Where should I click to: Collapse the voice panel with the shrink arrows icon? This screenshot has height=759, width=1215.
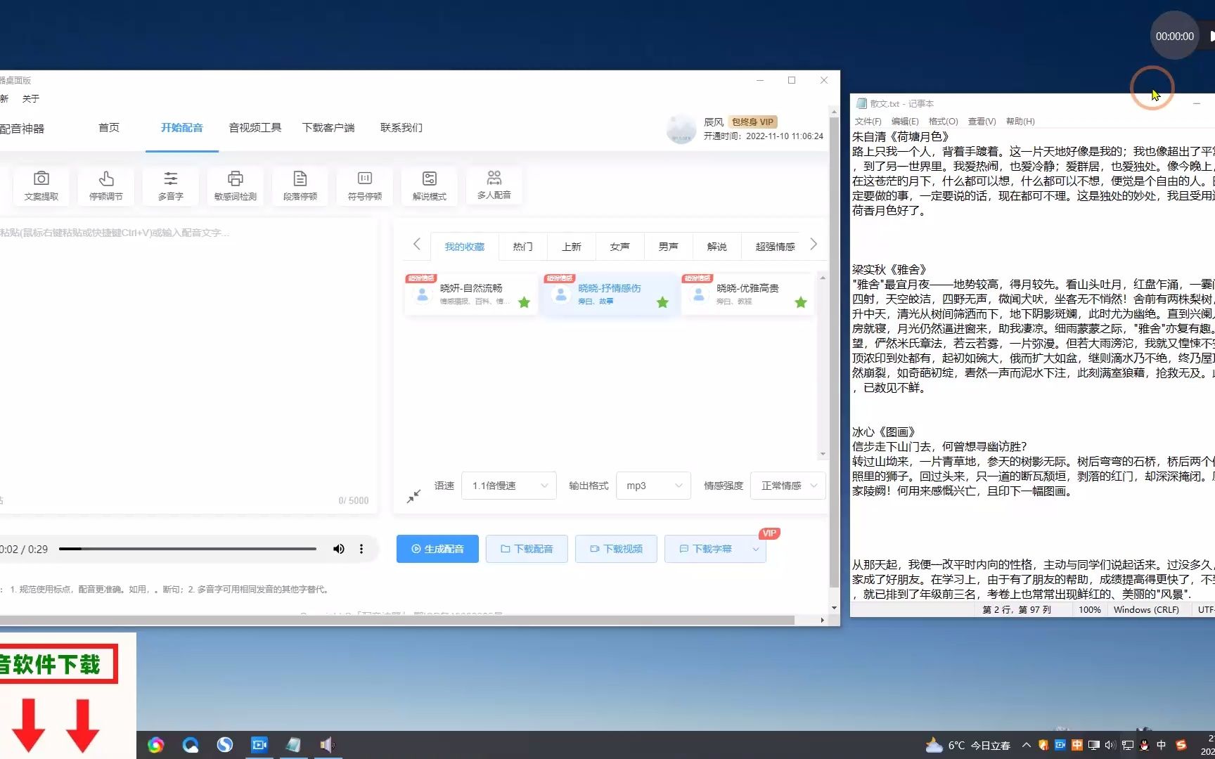pos(413,496)
